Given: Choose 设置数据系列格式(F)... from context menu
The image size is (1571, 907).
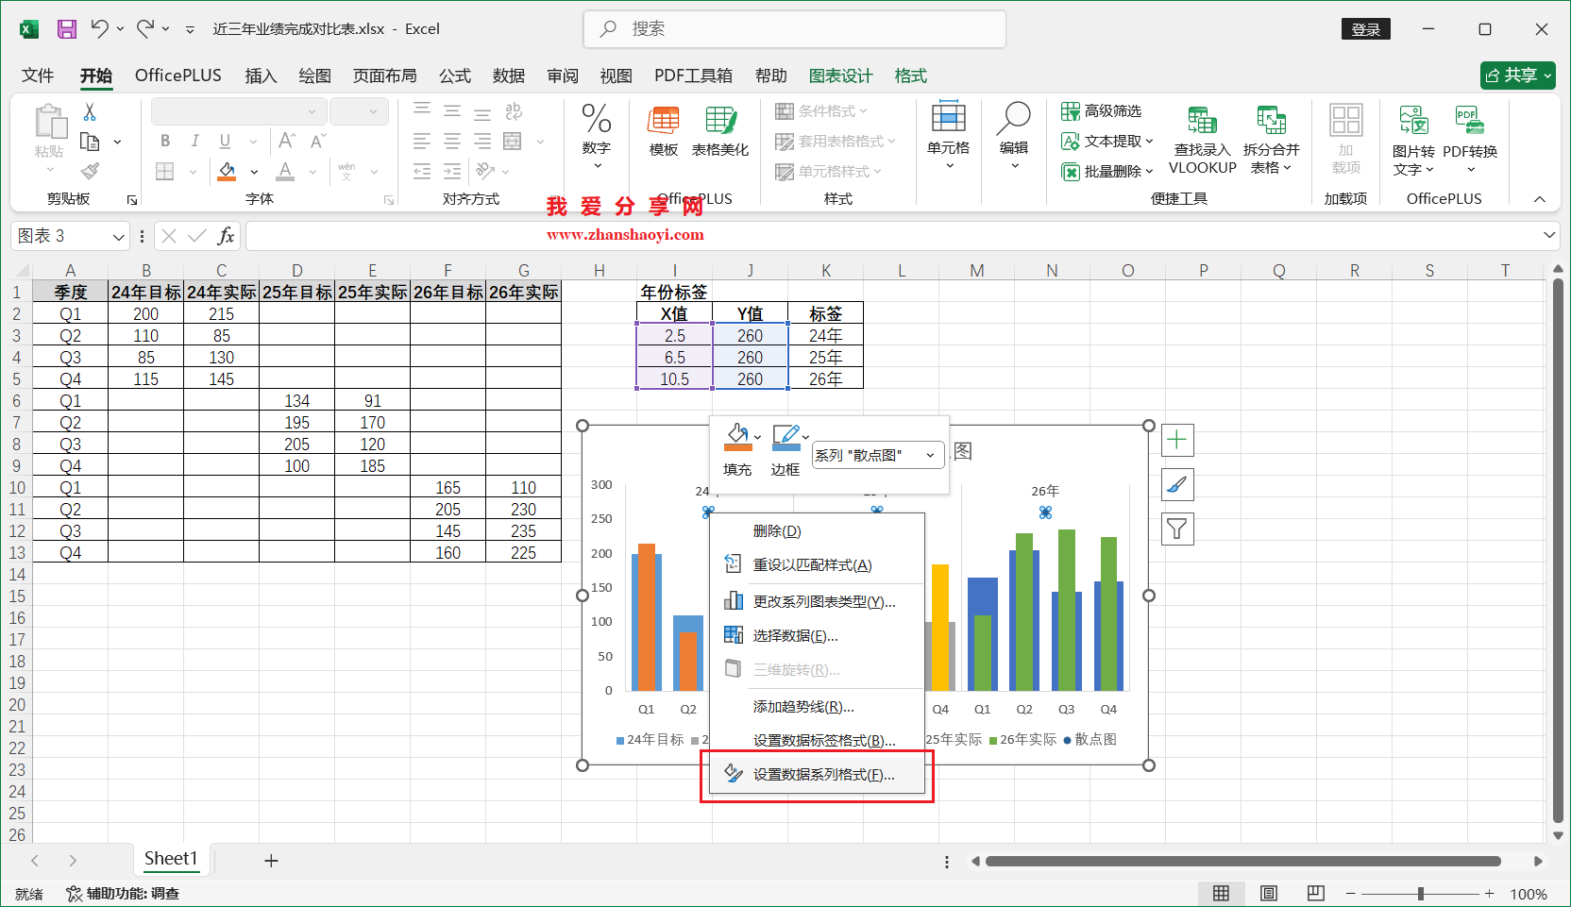Looking at the screenshot, I should [x=817, y=775].
